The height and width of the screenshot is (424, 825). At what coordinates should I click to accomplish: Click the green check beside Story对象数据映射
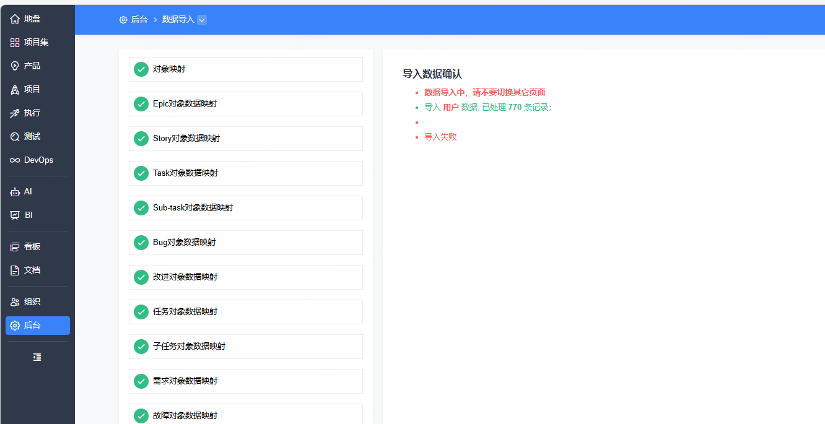141,139
